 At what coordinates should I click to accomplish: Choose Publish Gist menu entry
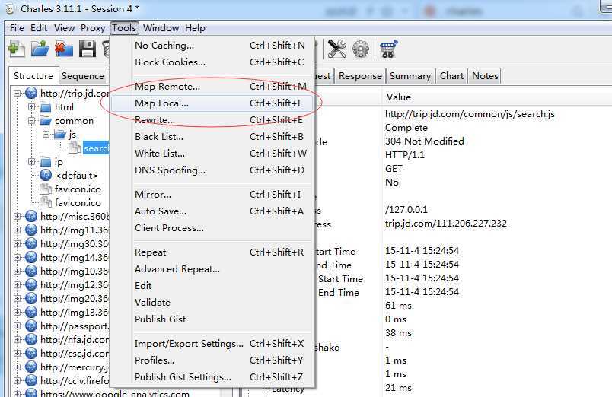(x=212, y=319)
